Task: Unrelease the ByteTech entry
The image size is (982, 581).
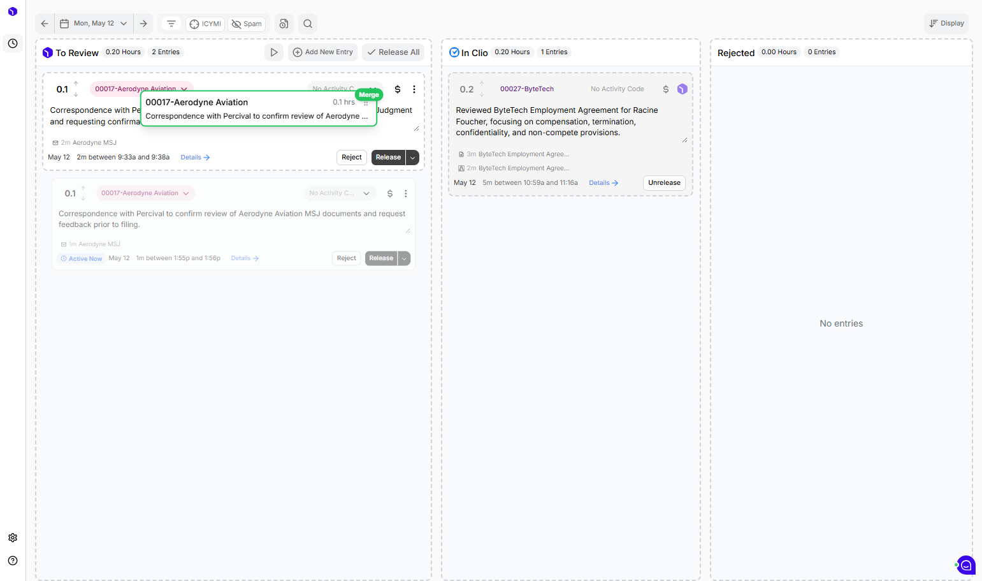Action: 664,183
